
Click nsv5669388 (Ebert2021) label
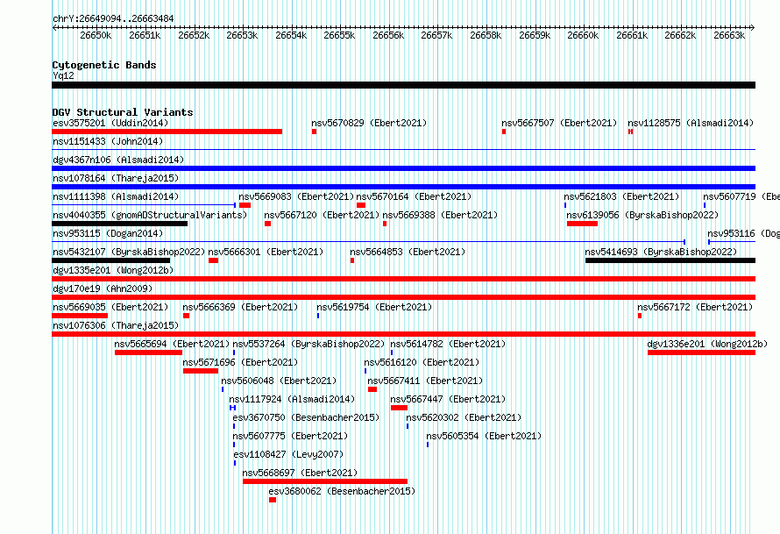440,215
